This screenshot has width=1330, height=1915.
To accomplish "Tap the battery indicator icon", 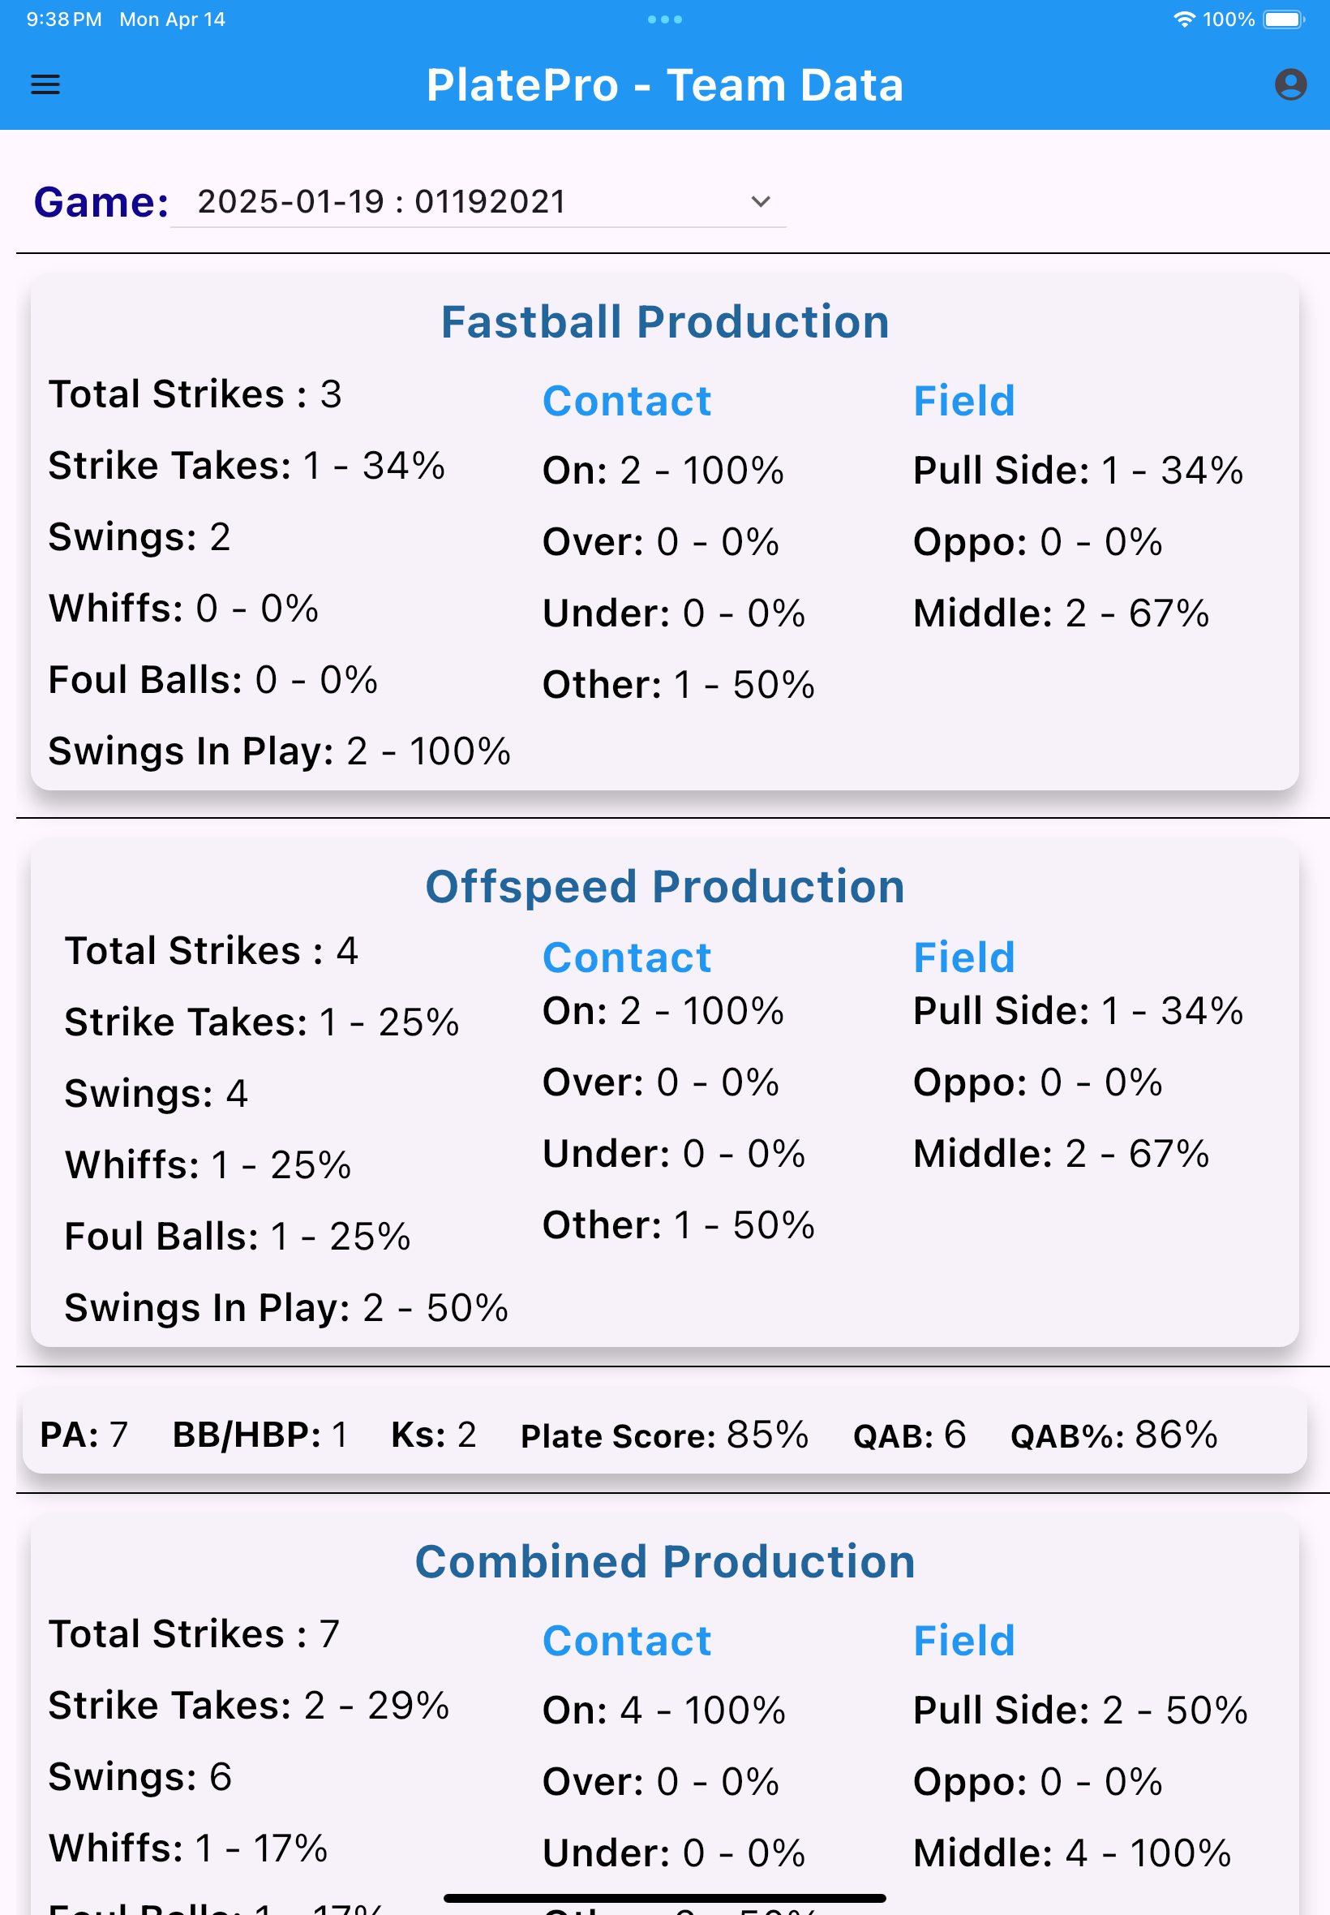I will [x=1283, y=19].
